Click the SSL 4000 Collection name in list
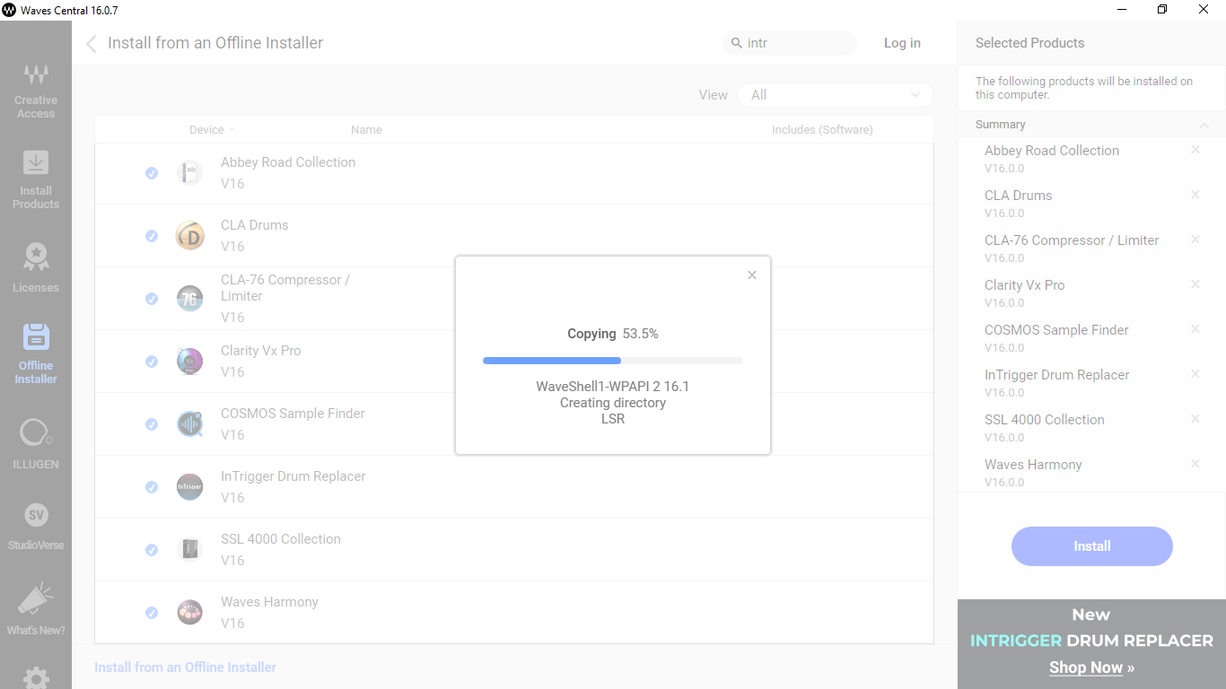The height and width of the screenshot is (689, 1226). tap(281, 539)
